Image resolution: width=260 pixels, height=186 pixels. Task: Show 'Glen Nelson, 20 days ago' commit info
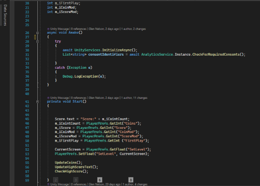coord(105,184)
